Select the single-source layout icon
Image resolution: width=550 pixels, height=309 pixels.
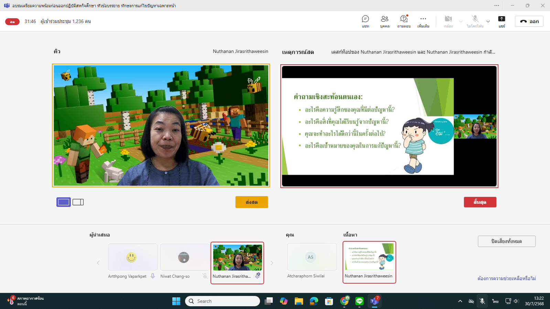point(64,202)
